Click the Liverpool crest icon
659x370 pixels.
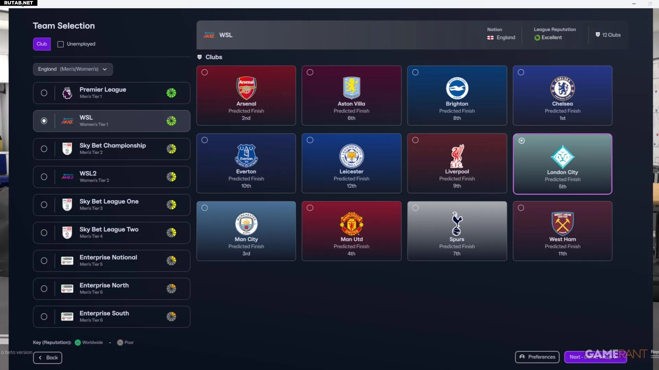coord(457,156)
